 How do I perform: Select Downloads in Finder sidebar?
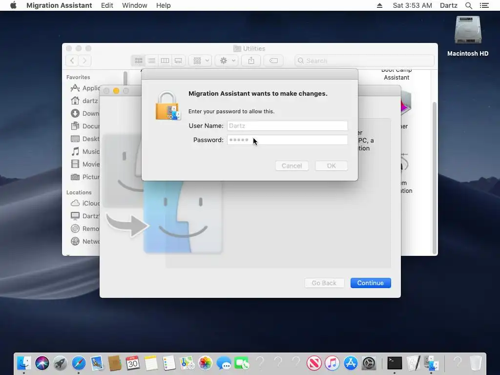(84, 113)
